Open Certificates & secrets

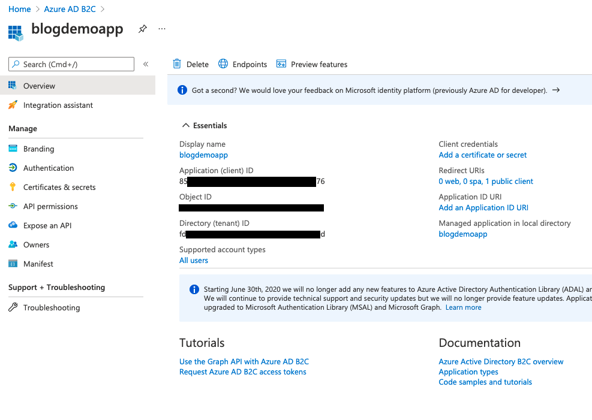click(x=59, y=188)
